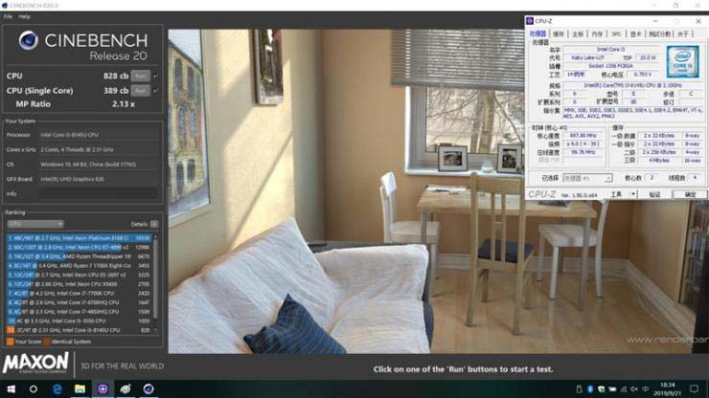This screenshot has height=398, width=709.
Task: Click the CPU-Z purple taskbar icon
Action: pyautogui.click(x=103, y=389)
